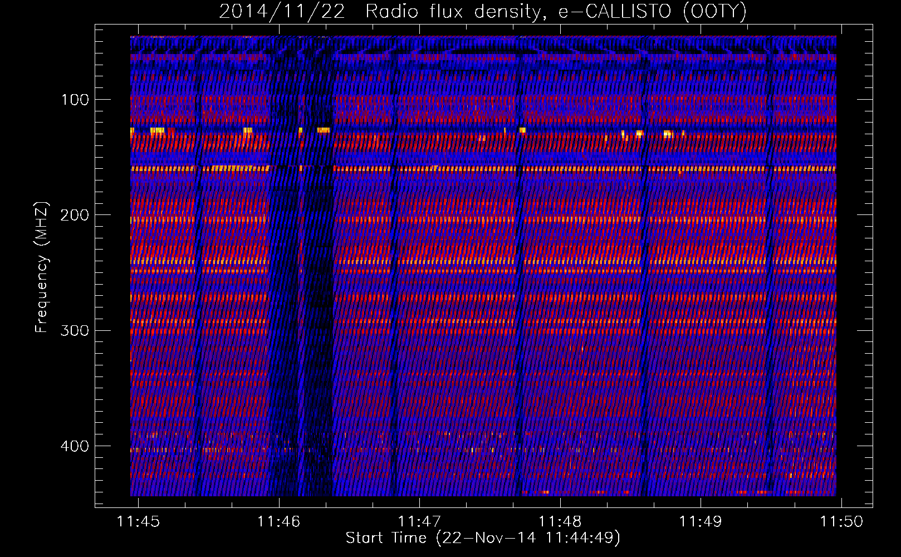Click the '11:48' time tick label
This screenshot has width=901, height=557.
560,521
